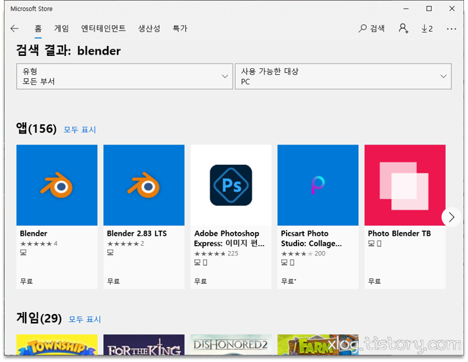Open downloads and updates icon
Viewport: 468px width, 362px height.
pos(427,29)
